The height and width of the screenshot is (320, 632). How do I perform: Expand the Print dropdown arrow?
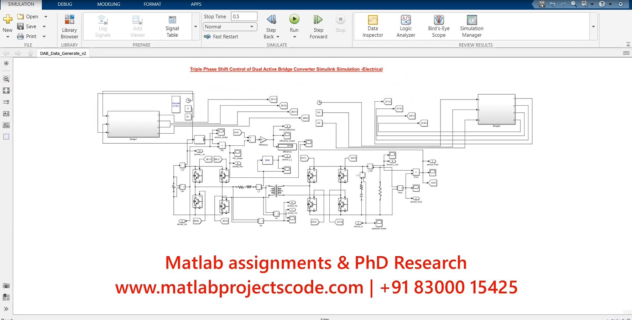(x=44, y=36)
